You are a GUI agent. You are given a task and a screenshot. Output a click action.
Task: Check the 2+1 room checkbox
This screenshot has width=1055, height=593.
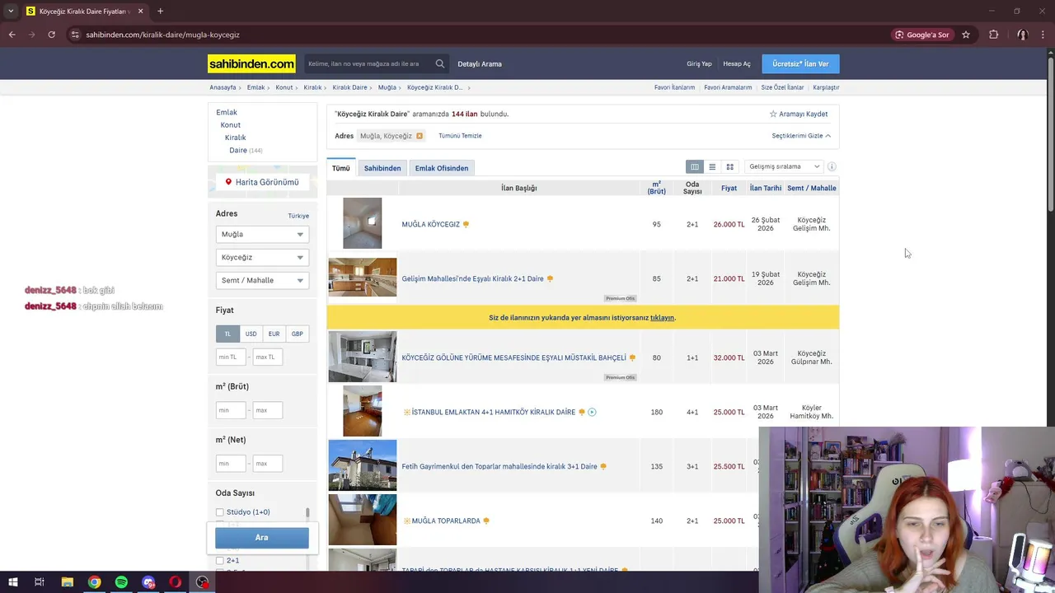[219, 561]
